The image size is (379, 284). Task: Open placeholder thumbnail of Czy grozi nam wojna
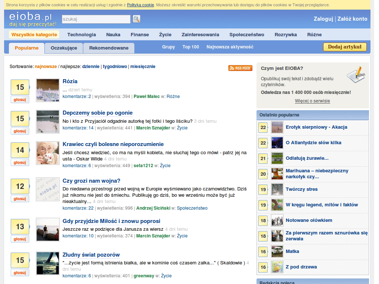coord(48,189)
